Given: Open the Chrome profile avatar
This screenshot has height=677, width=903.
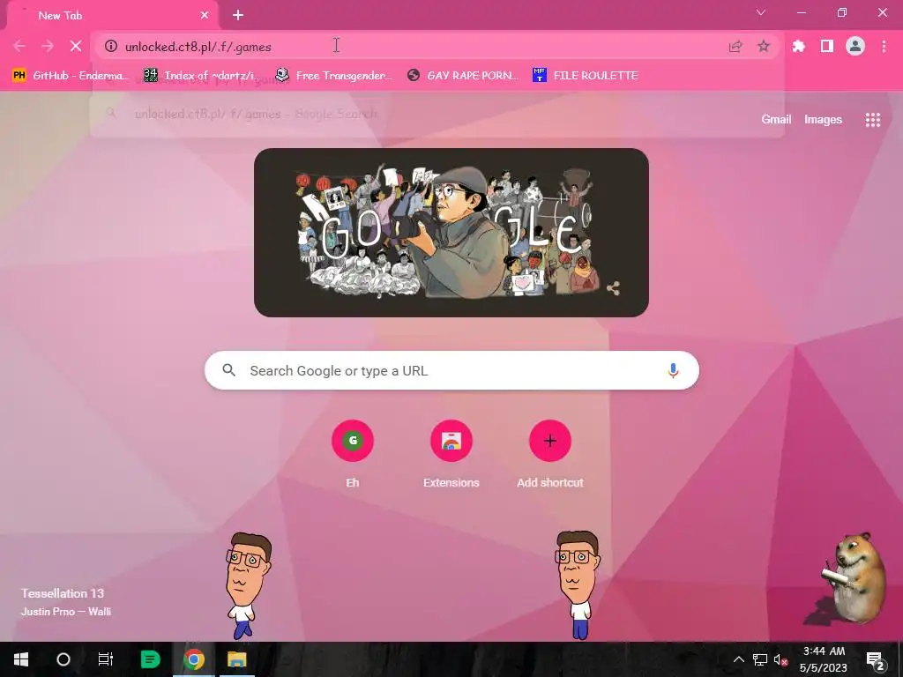Looking at the screenshot, I should click(x=855, y=46).
